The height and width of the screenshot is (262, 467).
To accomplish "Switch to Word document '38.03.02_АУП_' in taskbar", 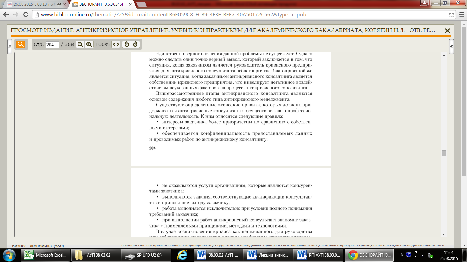I will click(218, 255).
